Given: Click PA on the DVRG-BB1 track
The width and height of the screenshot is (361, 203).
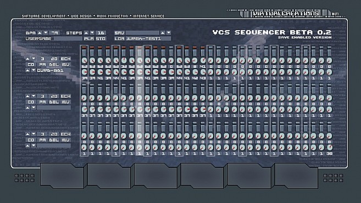Looking at the screenshot, I should (x=42, y=65).
